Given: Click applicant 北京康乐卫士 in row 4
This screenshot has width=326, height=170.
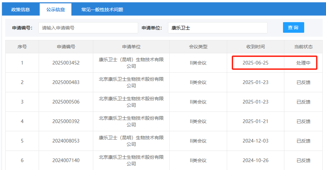Looking at the screenshot, I should (x=131, y=121).
